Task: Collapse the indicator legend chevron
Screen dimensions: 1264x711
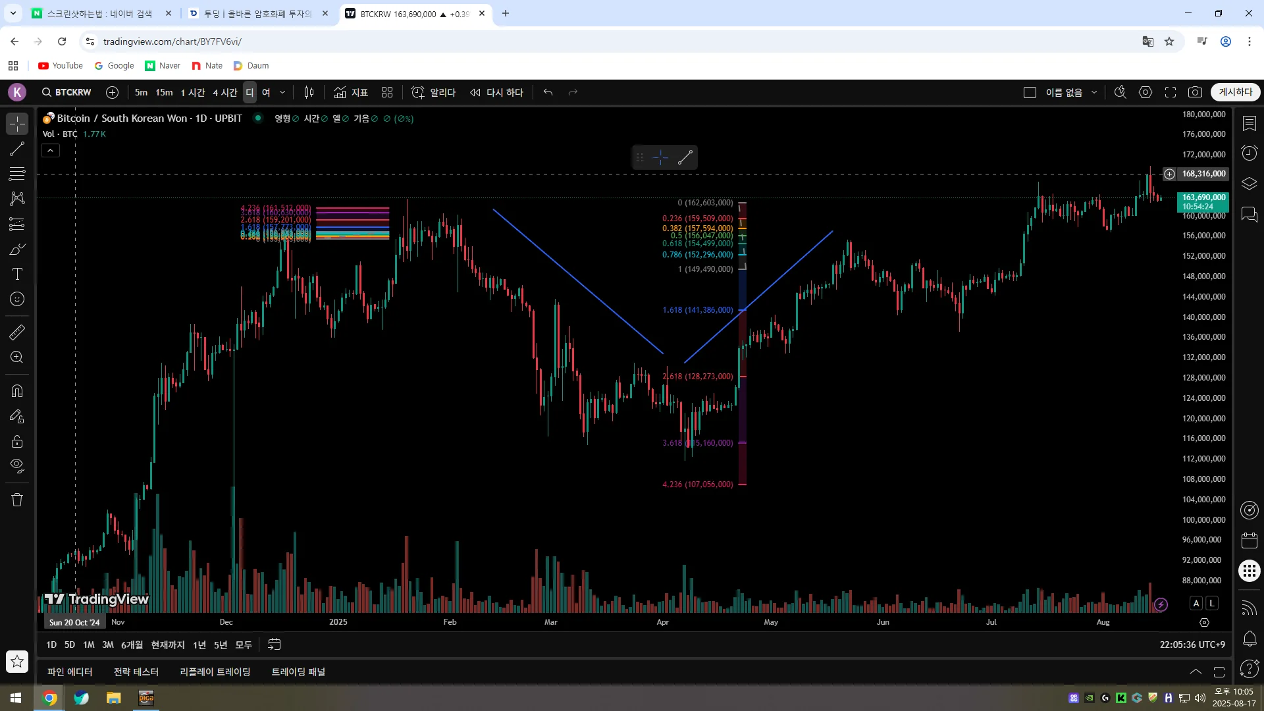Action: tap(51, 151)
